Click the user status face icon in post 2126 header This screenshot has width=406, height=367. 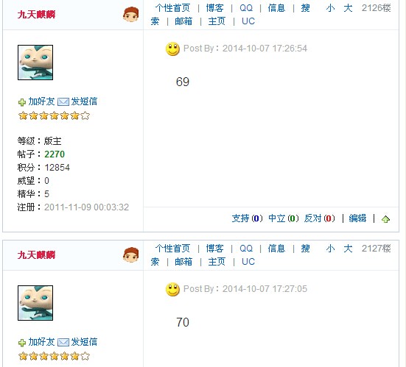[130, 15]
